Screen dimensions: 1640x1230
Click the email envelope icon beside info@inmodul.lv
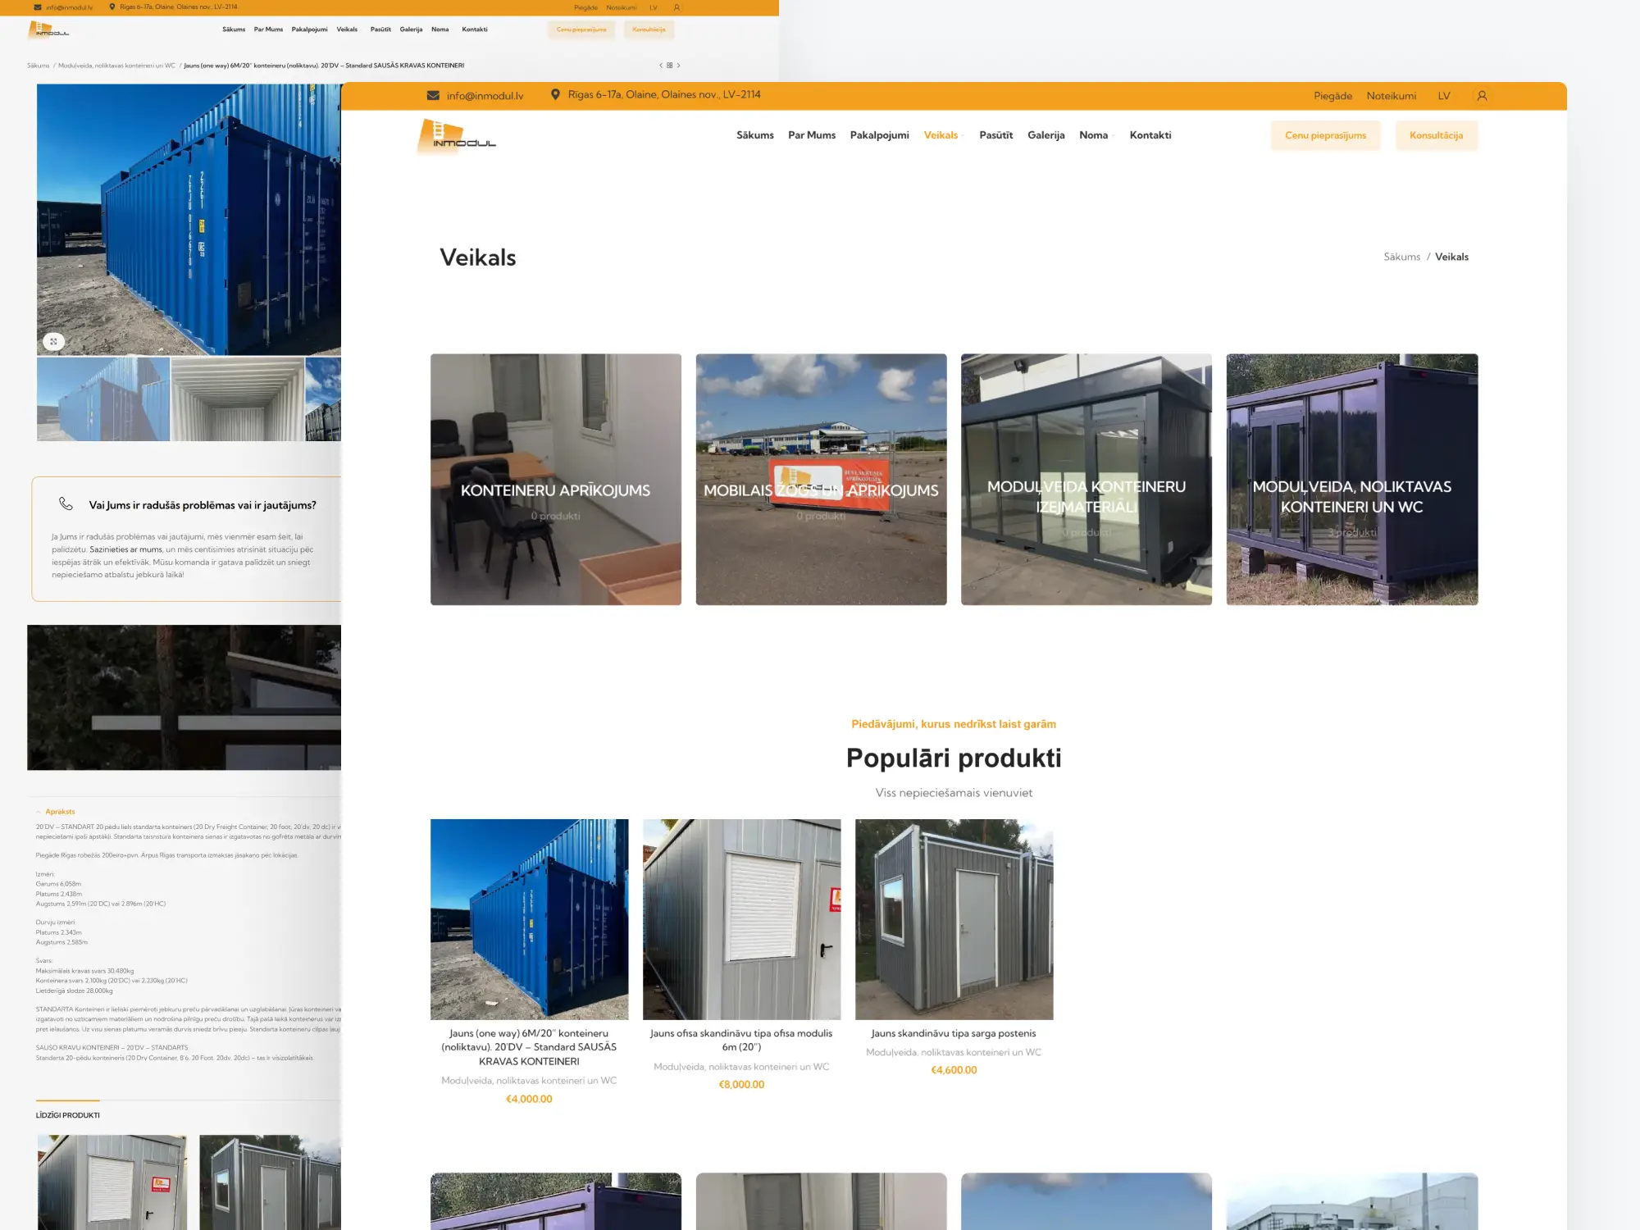[x=432, y=95]
